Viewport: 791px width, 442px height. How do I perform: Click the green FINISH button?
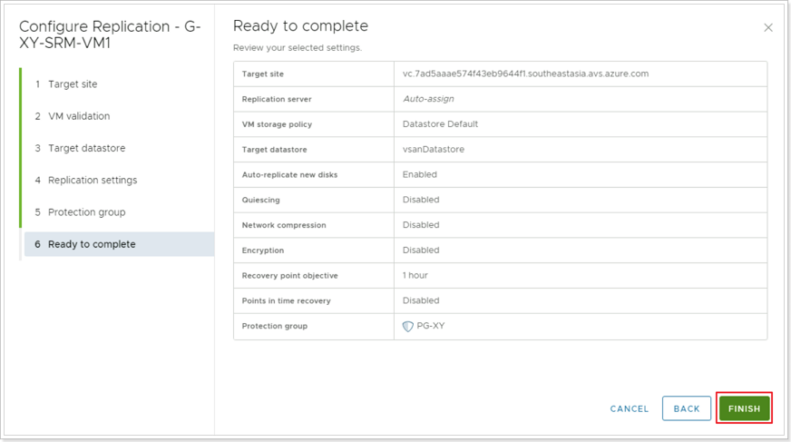[x=744, y=408]
